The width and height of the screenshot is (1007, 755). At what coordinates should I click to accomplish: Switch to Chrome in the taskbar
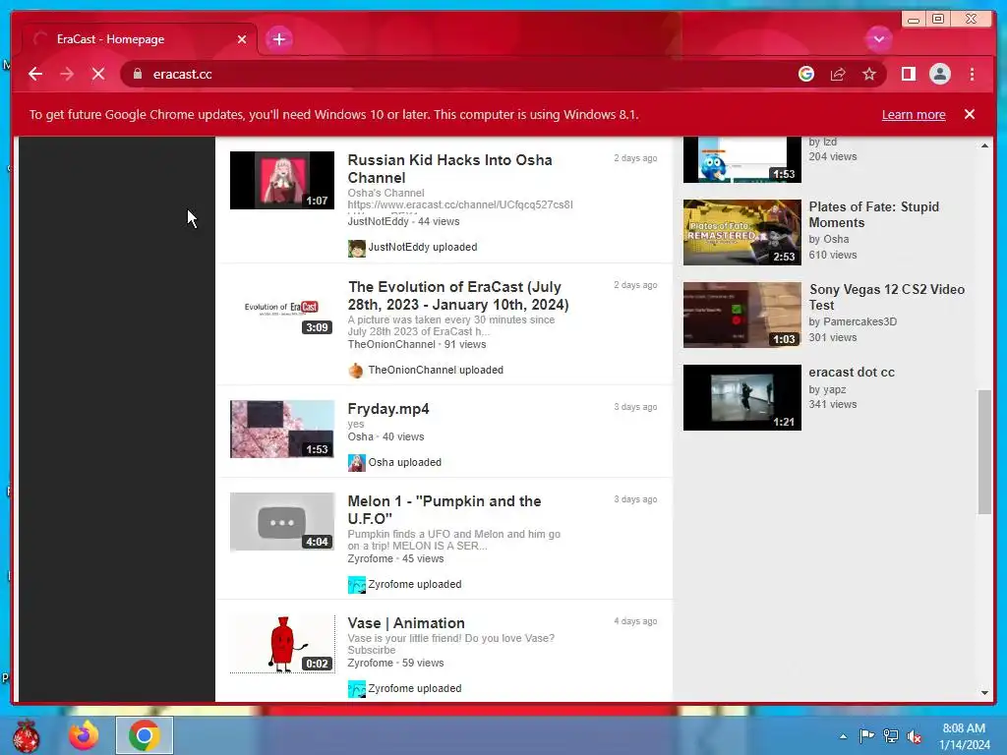coord(145,735)
